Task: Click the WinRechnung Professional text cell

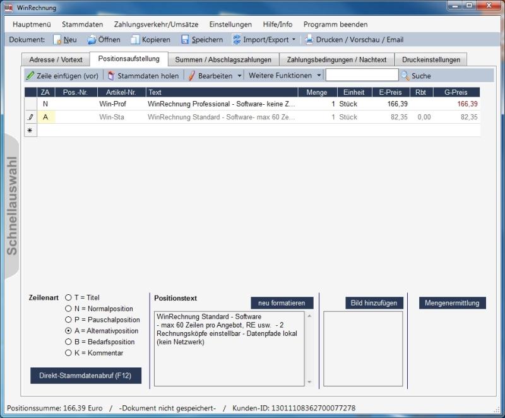Action: pyautogui.click(x=222, y=104)
